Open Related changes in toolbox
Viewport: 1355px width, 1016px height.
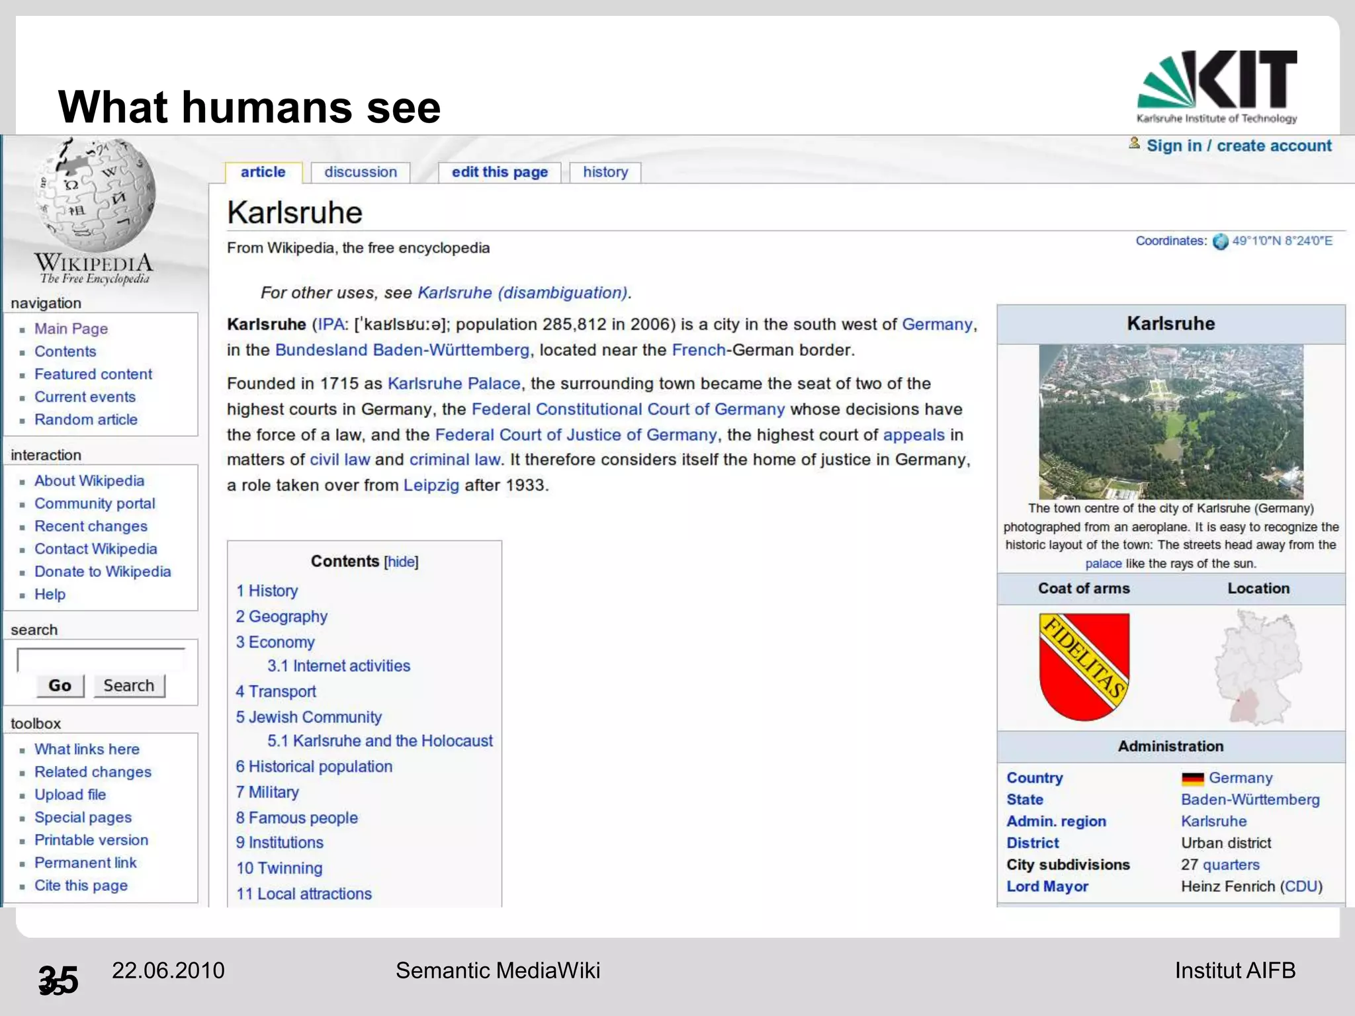pos(93,772)
